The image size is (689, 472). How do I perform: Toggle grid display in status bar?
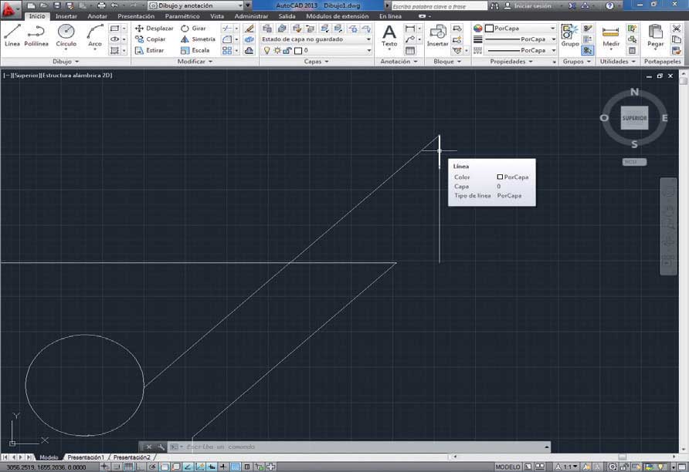(x=129, y=467)
